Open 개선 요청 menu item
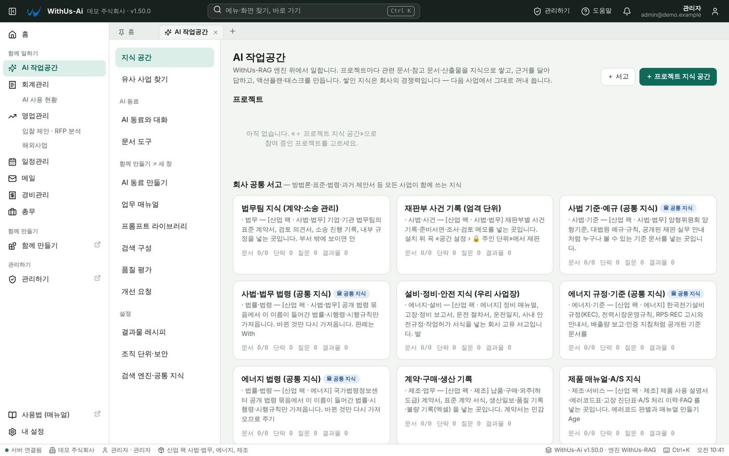729x456 pixels. tap(165, 291)
